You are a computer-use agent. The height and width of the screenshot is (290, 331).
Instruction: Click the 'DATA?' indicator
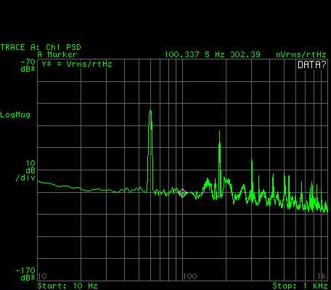coord(312,65)
